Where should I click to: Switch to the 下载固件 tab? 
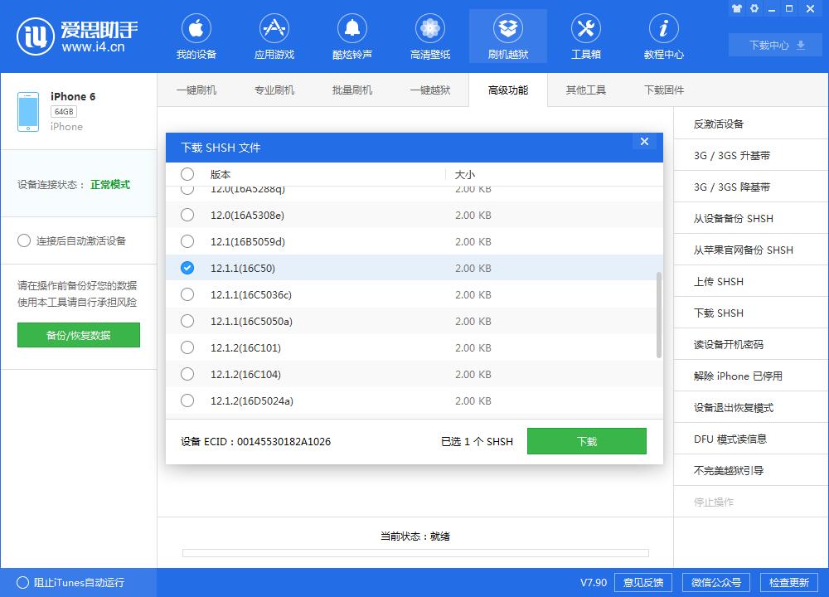tap(663, 90)
